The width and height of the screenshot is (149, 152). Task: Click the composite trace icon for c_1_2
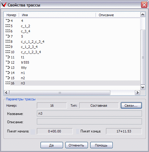8,26
